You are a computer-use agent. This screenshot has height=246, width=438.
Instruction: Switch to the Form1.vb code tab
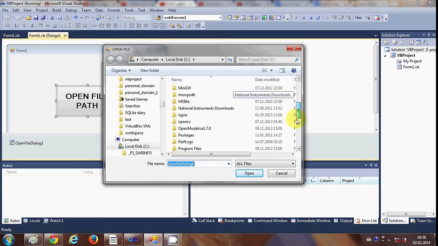pyautogui.click(x=12, y=35)
